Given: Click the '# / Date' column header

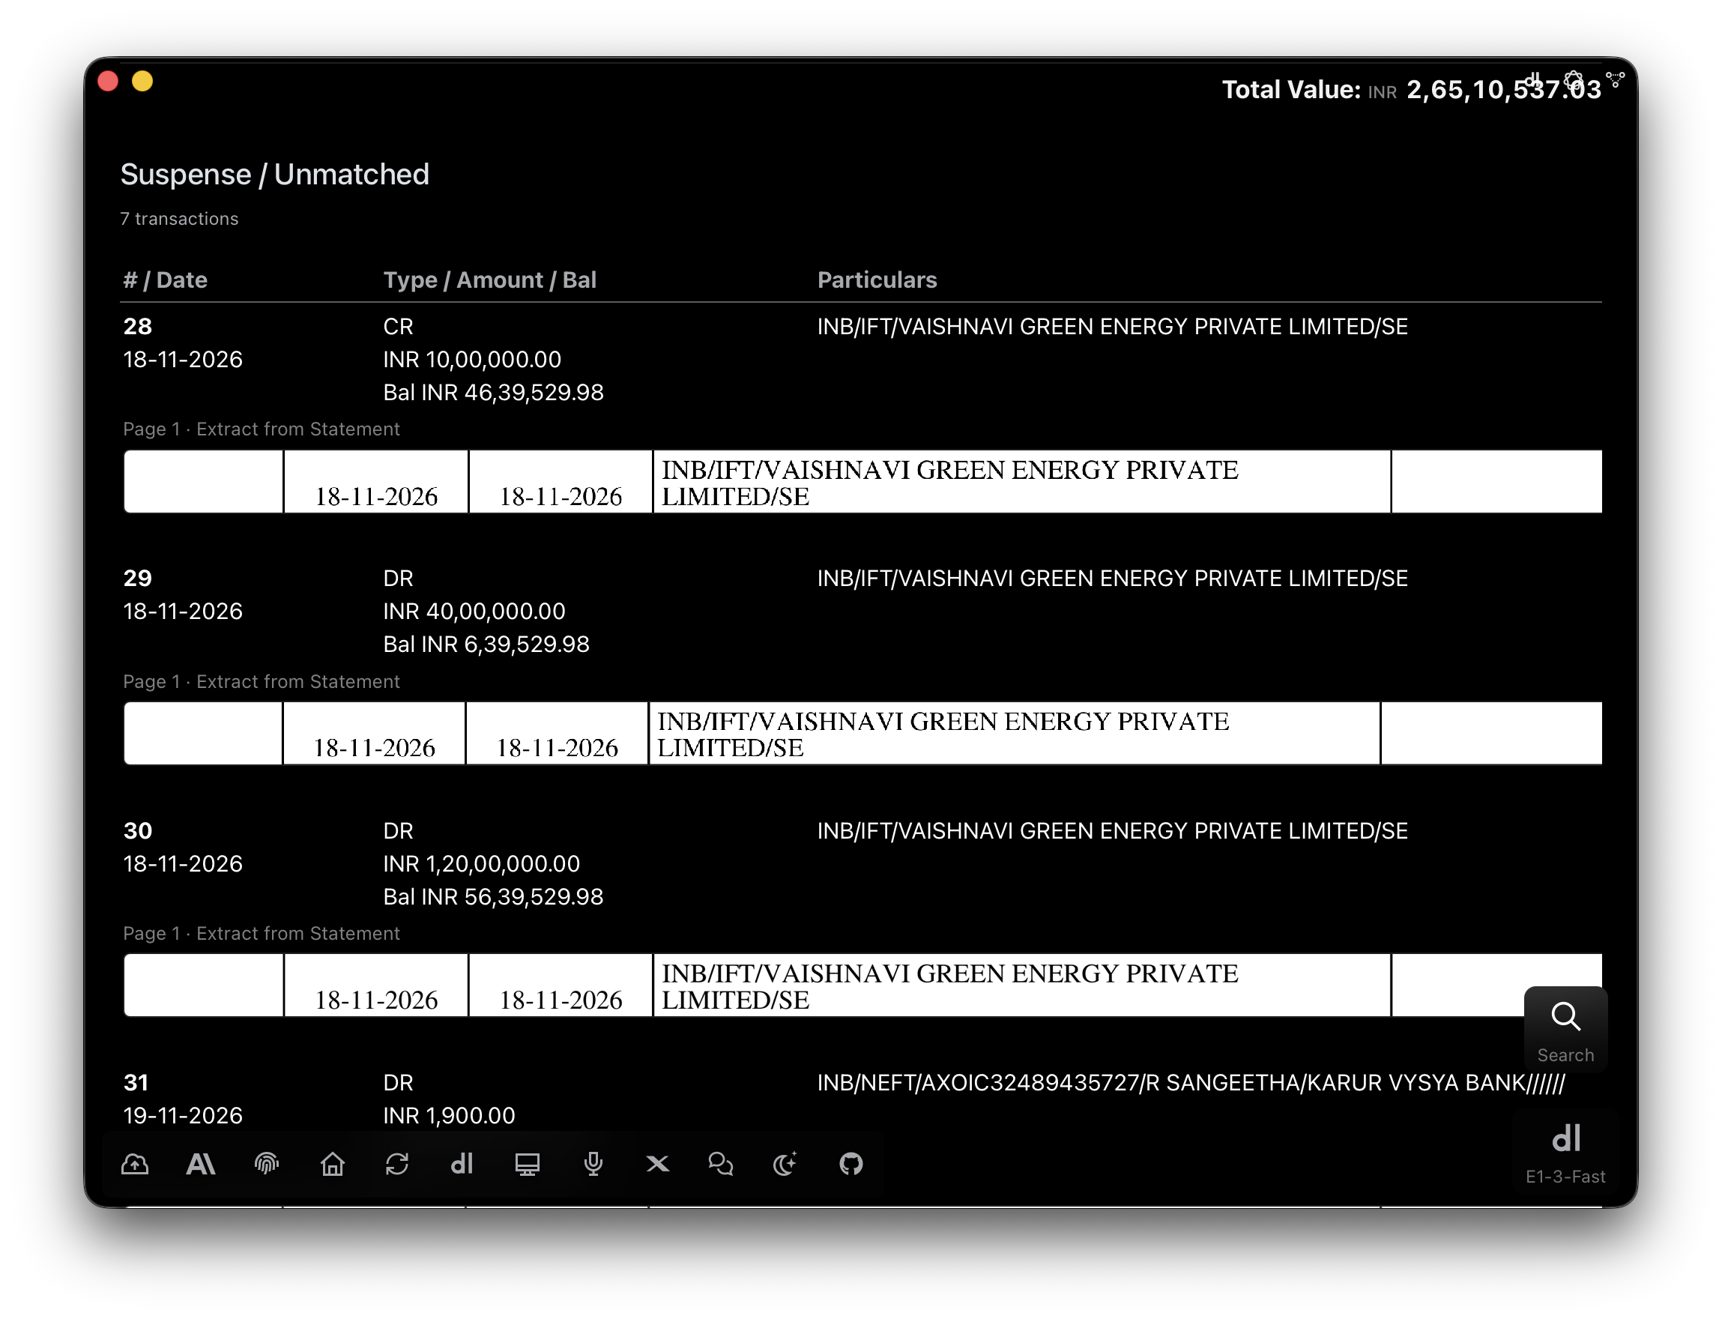Looking at the screenshot, I should coord(165,280).
